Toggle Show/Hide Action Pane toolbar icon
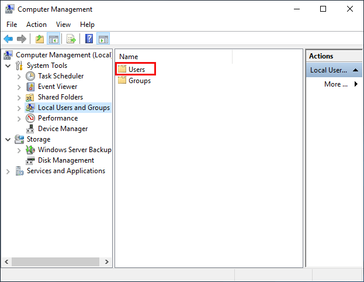 (x=103, y=39)
